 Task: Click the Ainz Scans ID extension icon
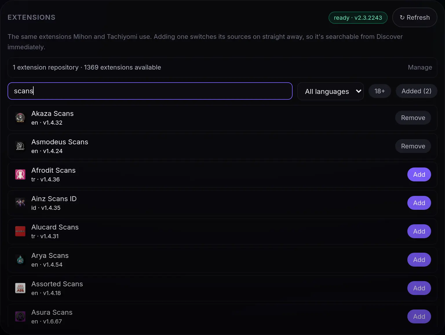click(x=20, y=203)
